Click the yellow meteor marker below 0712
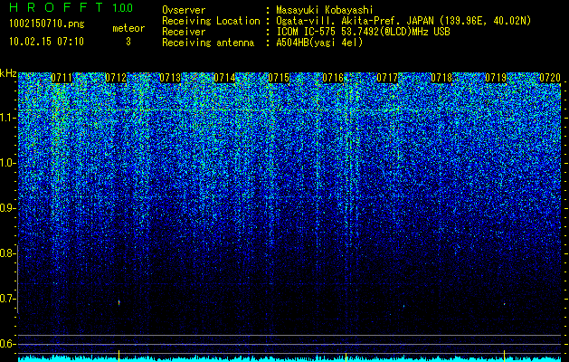This screenshot has height=362, width=569. click(x=119, y=355)
